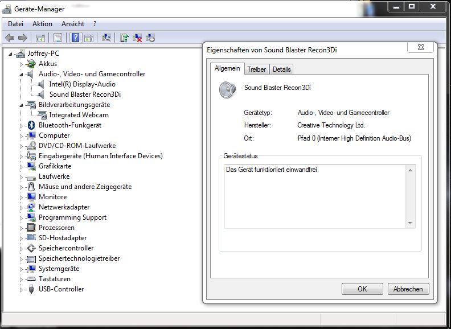This screenshot has height=329, width=451.
Task: Switch to the Details tab
Action: click(x=281, y=69)
